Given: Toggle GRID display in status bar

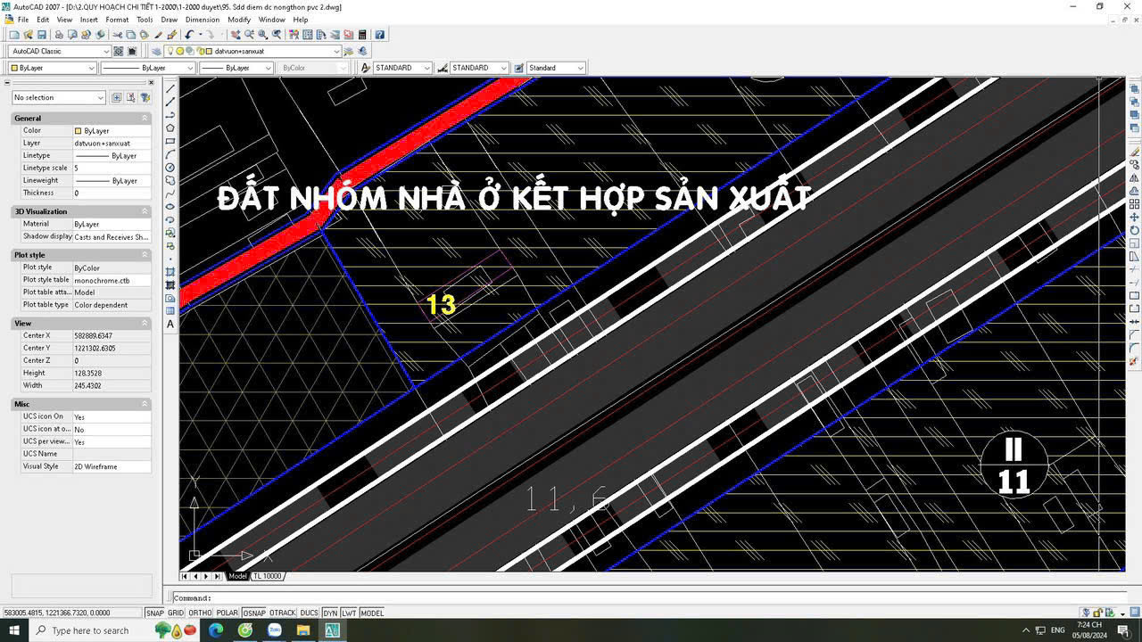Looking at the screenshot, I should (x=176, y=613).
